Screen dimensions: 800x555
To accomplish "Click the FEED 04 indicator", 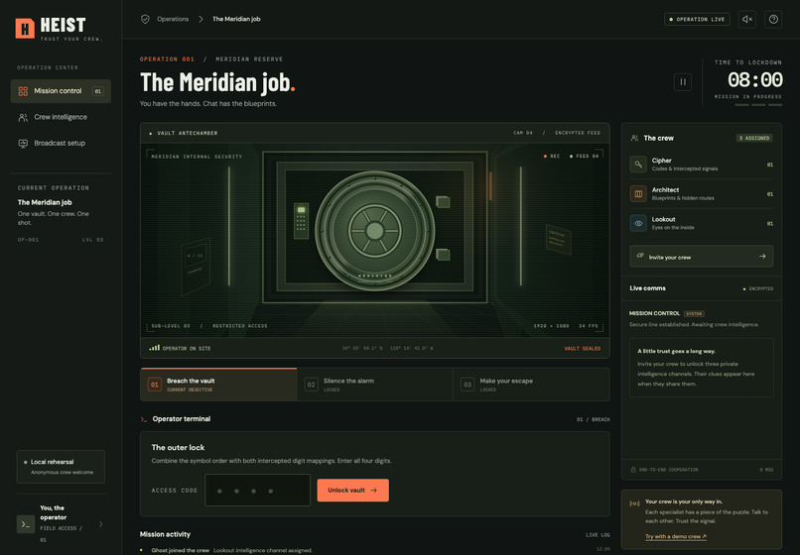I will (585, 157).
